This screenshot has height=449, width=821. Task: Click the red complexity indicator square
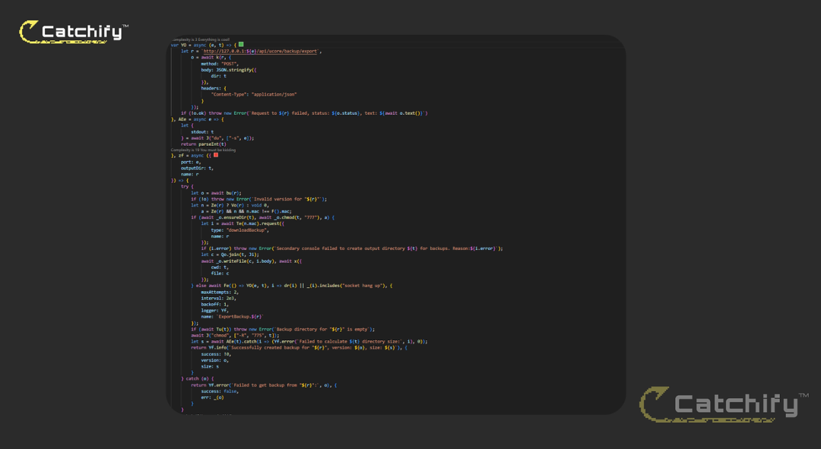tap(216, 155)
